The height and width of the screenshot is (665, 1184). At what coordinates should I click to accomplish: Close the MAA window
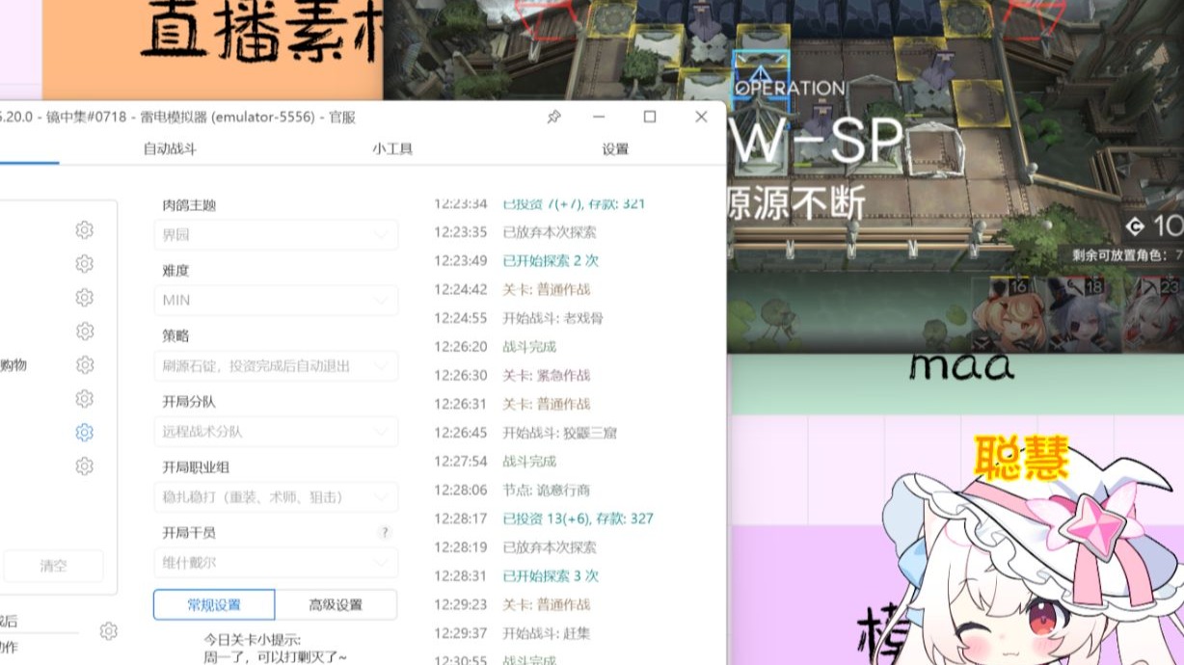coord(701,117)
